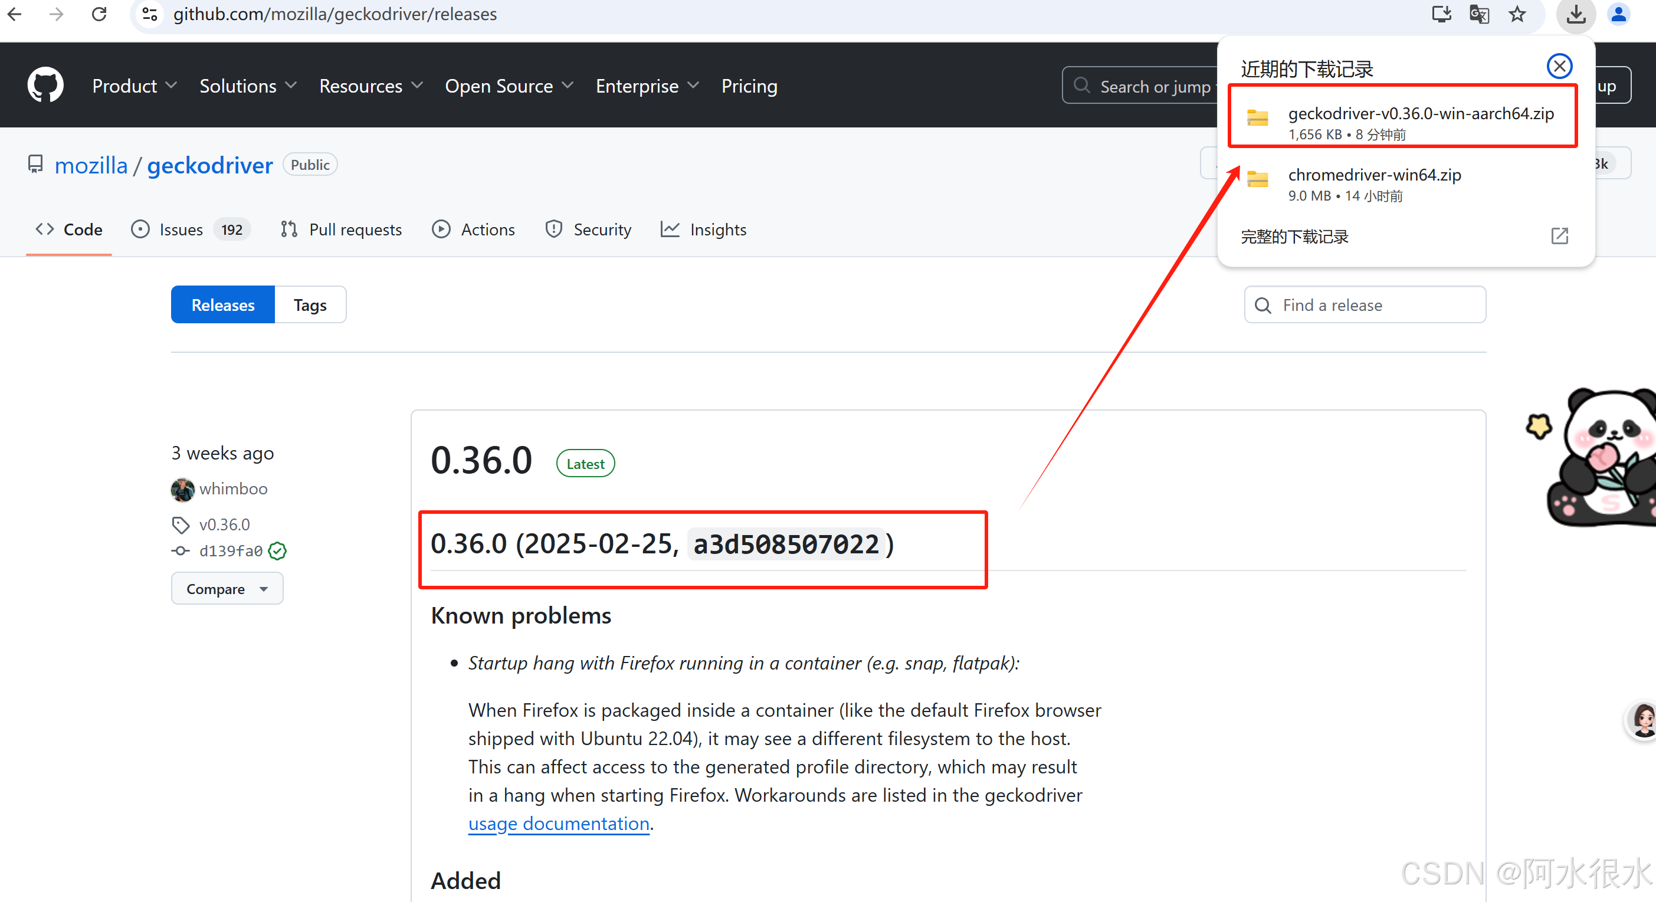Screen dimensions: 1656x902
Task: Click the 完整的下载记录 link
Action: [1294, 237]
